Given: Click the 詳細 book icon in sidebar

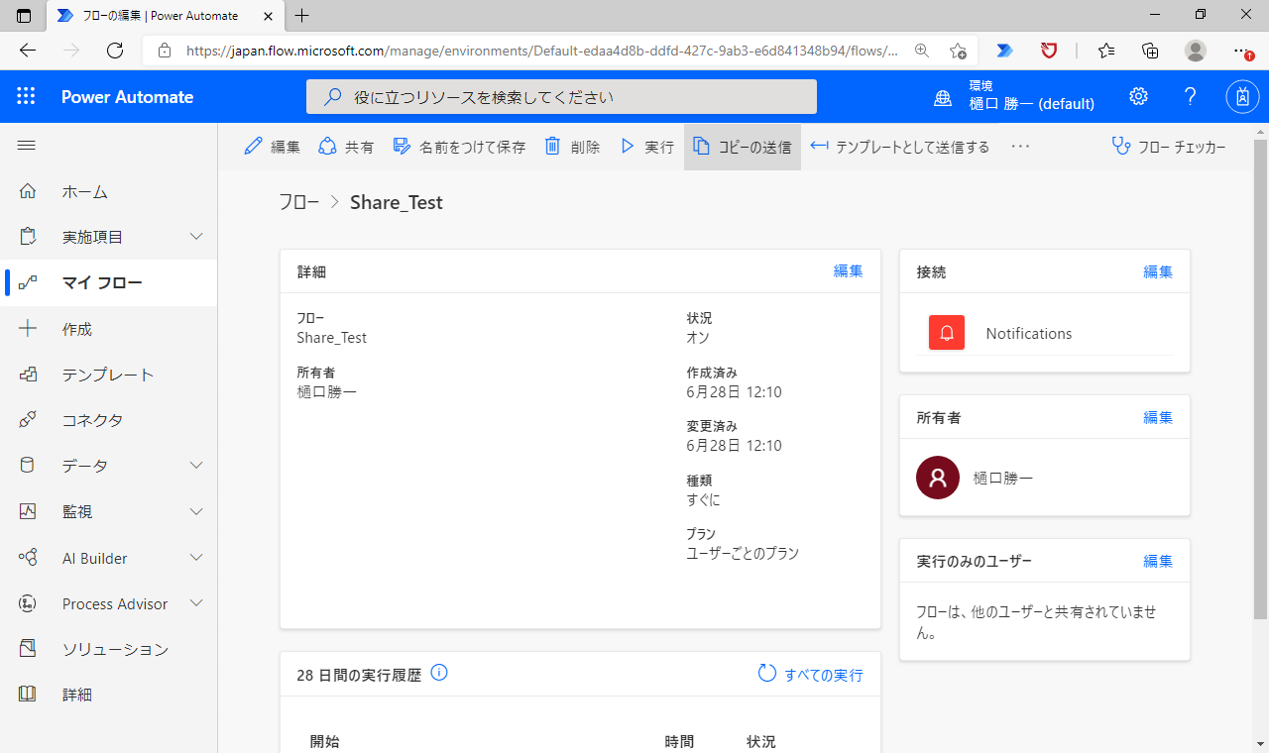Looking at the screenshot, I should pyautogui.click(x=28, y=695).
